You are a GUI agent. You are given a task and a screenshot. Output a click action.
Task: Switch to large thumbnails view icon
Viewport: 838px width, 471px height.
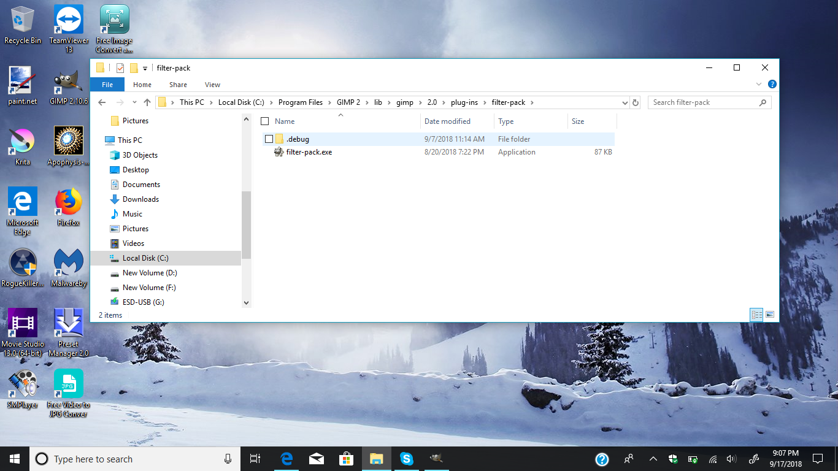(x=770, y=315)
